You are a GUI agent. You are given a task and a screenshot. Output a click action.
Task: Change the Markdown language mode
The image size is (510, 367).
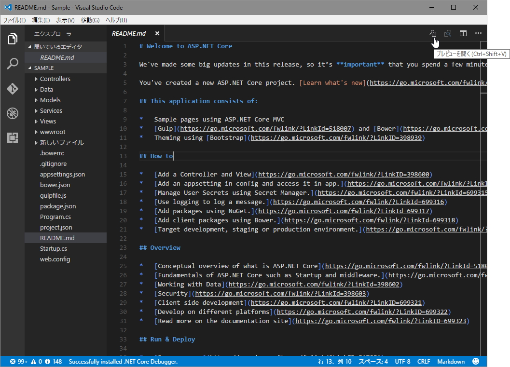click(451, 362)
